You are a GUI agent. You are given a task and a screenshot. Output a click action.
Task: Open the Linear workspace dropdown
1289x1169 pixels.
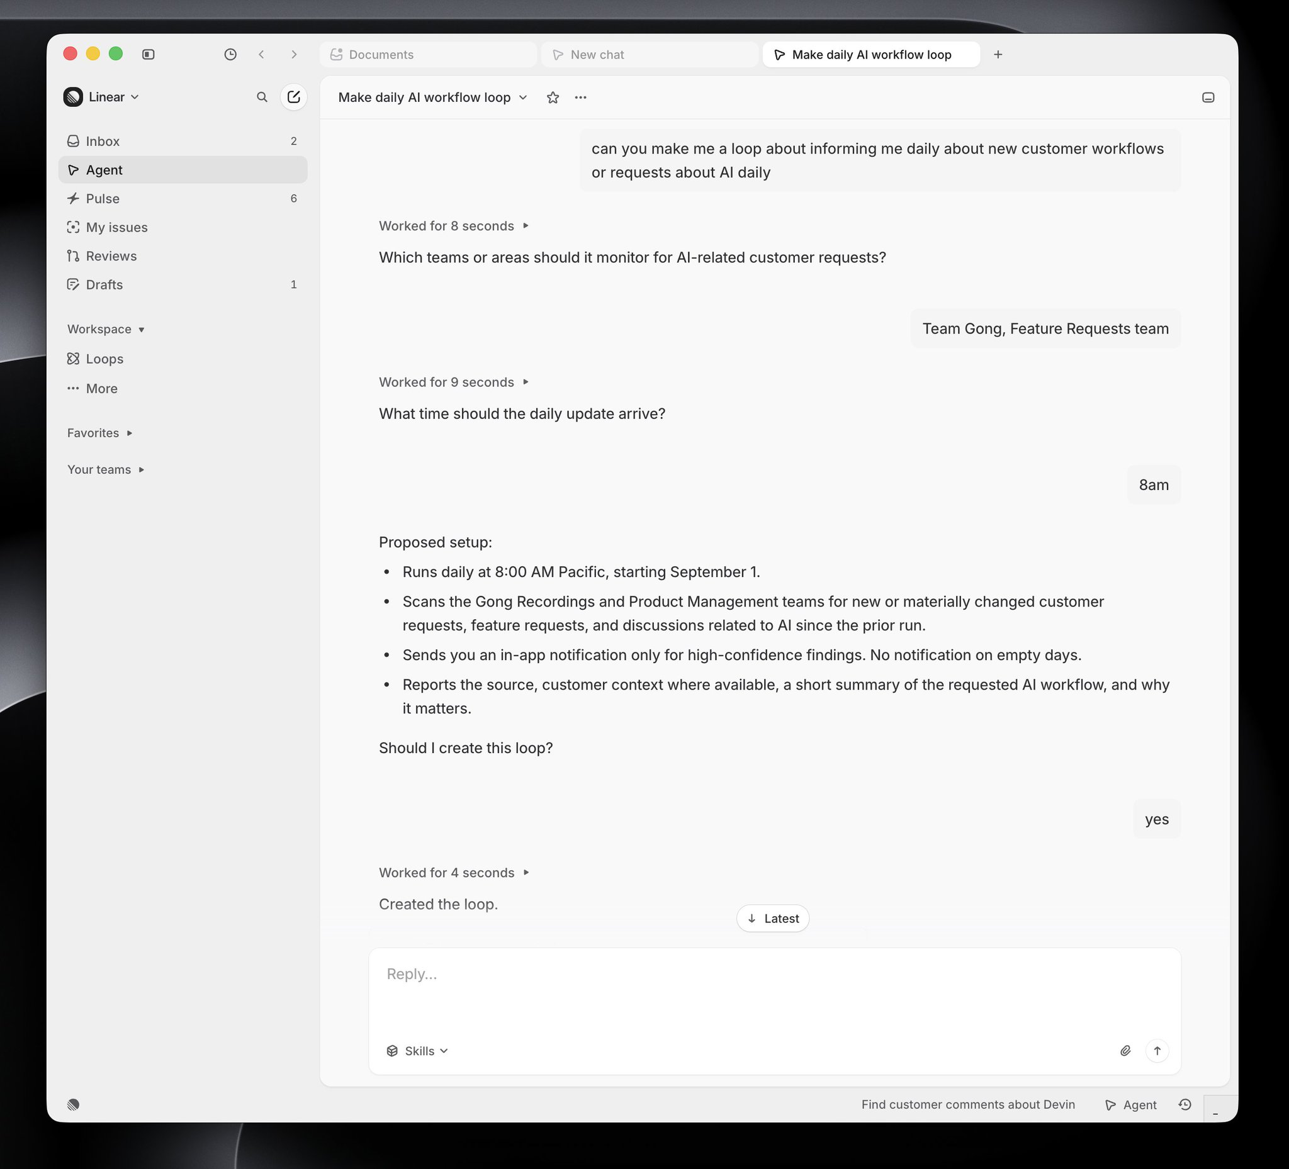pos(102,97)
